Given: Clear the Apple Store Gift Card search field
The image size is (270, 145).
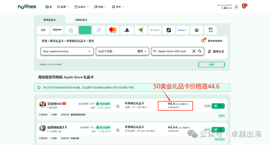Looking at the screenshot, I should pyautogui.click(x=194, y=51).
